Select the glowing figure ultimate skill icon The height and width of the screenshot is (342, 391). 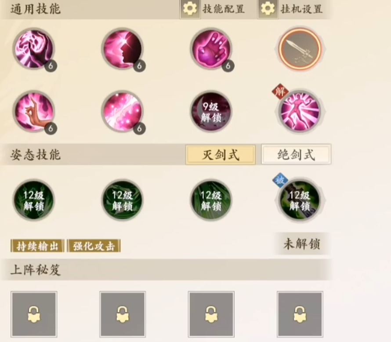tap(300, 112)
